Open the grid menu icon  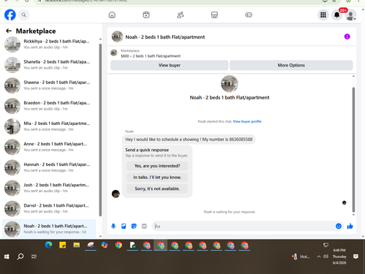pyautogui.click(x=323, y=15)
